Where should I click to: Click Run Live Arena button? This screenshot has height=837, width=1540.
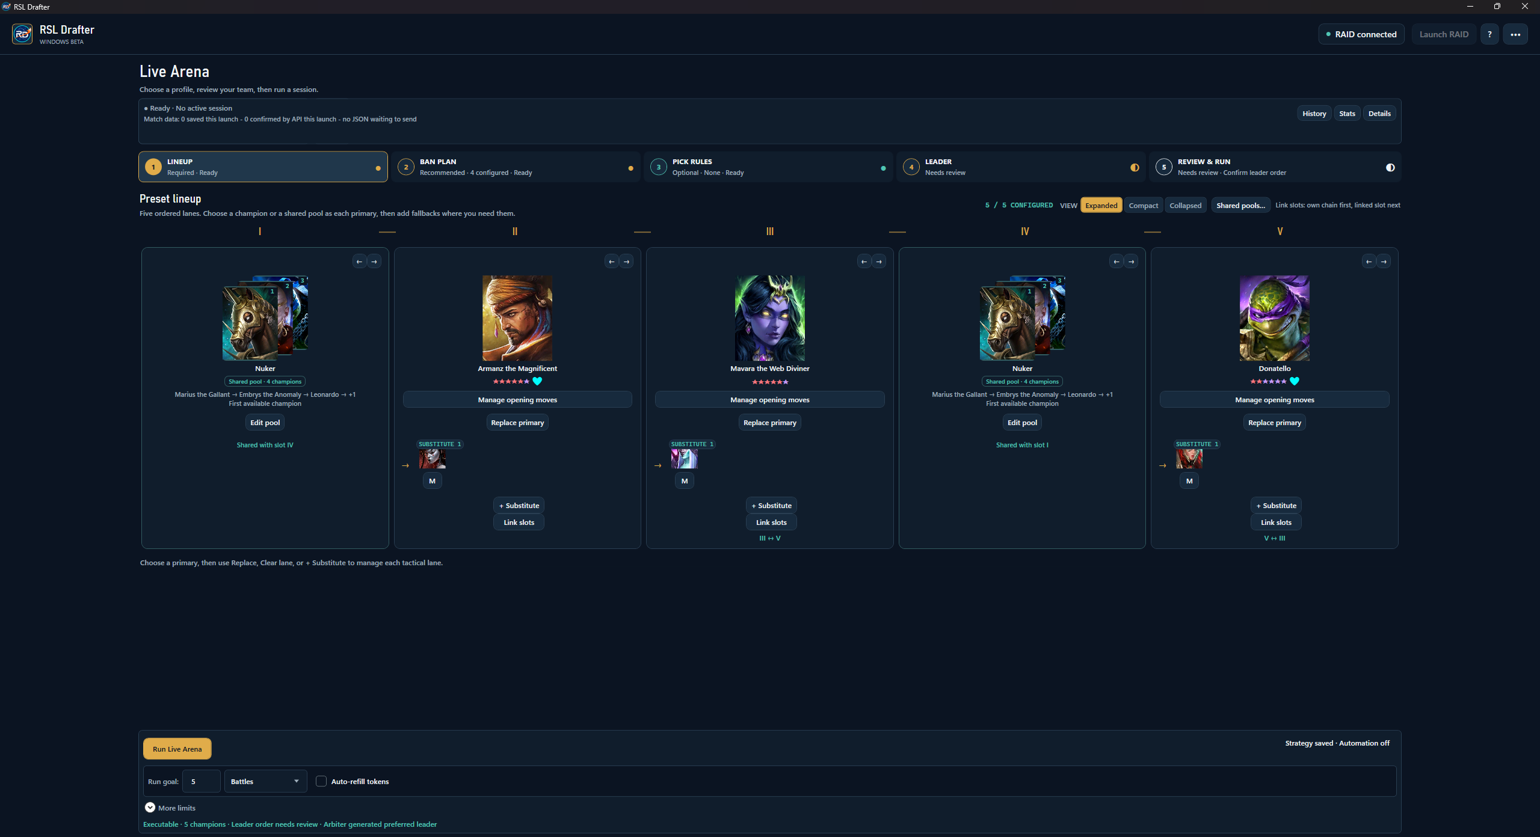coord(177,749)
